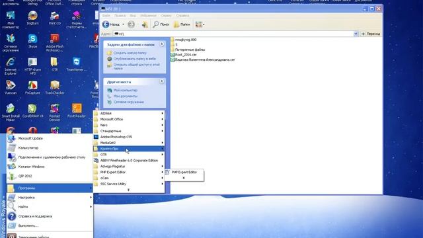Select the Башкова Валентина Александровна.cer file
The width and height of the screenshot is (423, 238).
point(203,59)
